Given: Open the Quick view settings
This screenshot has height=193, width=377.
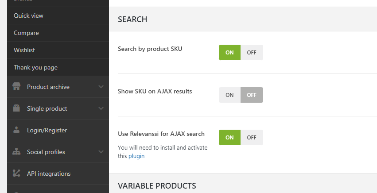Looking at the screenshot, I should 28,15.
